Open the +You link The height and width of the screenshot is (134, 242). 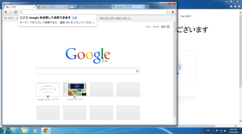(x=148, y=27)
